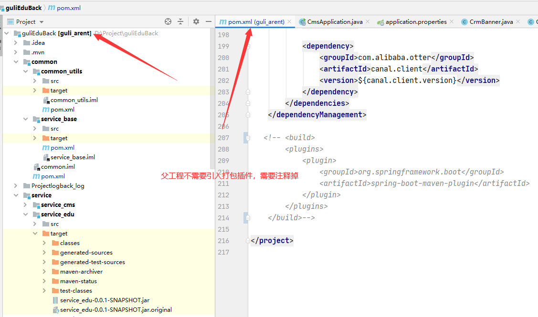This screenshot has height=317, width=538.
Task: Open Project panel settings gear
Action: pyautogui.click(x=196, y=21)
